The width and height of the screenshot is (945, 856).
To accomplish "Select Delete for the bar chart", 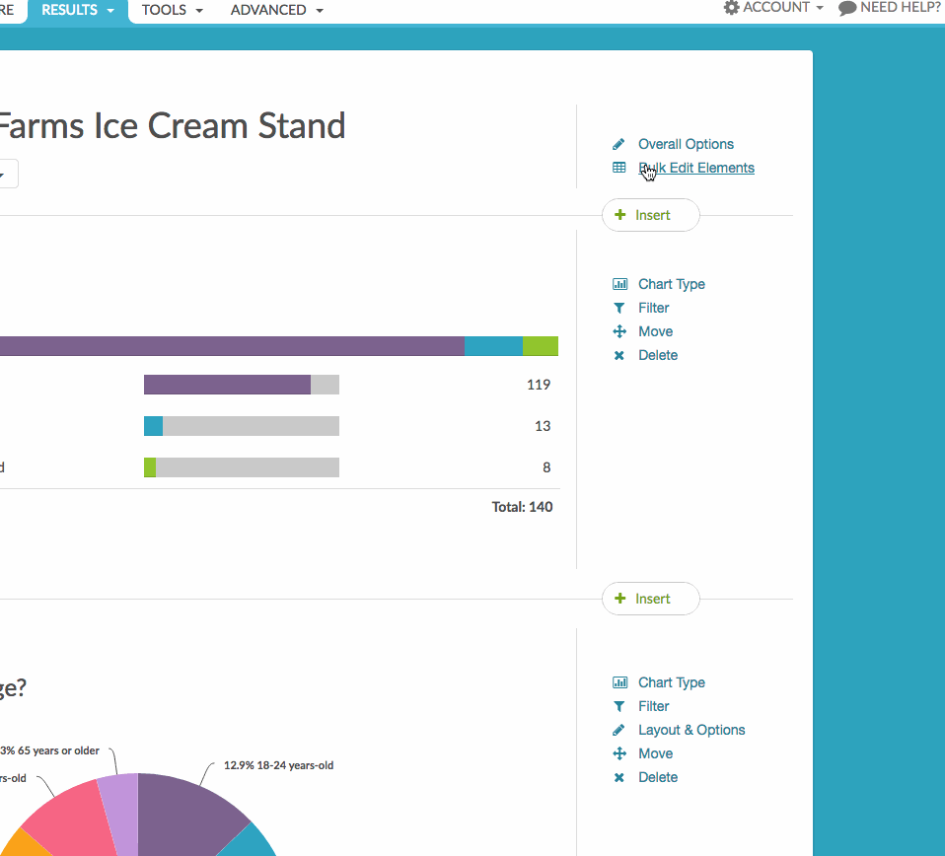I will click(658, 355).
